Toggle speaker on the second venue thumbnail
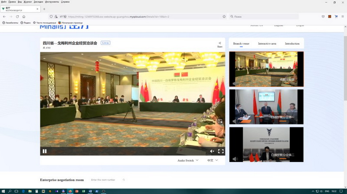Image resolution: width=347 pixels, height=194 pixels. coord(235,121)
